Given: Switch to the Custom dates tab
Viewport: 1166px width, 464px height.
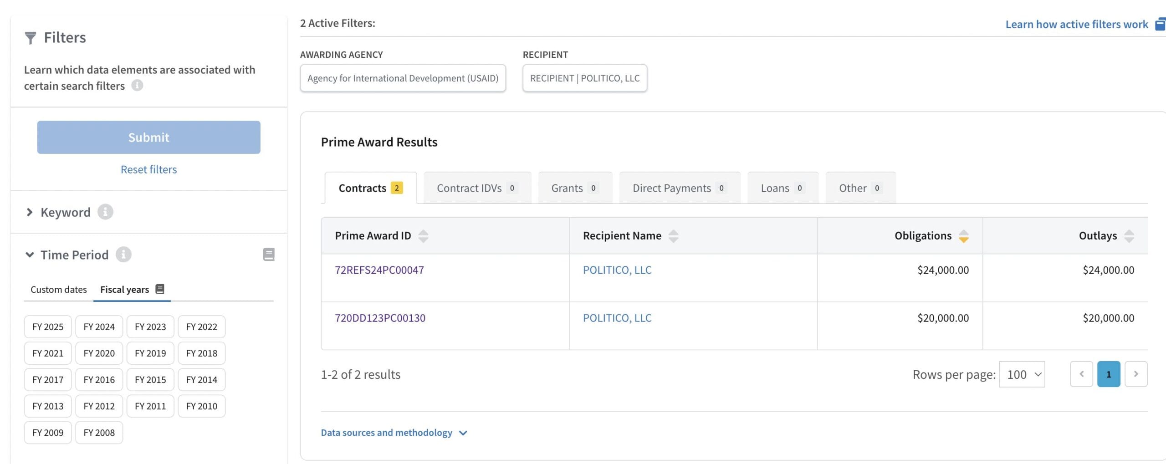Looking at the screenshot, I should point(59,290).
